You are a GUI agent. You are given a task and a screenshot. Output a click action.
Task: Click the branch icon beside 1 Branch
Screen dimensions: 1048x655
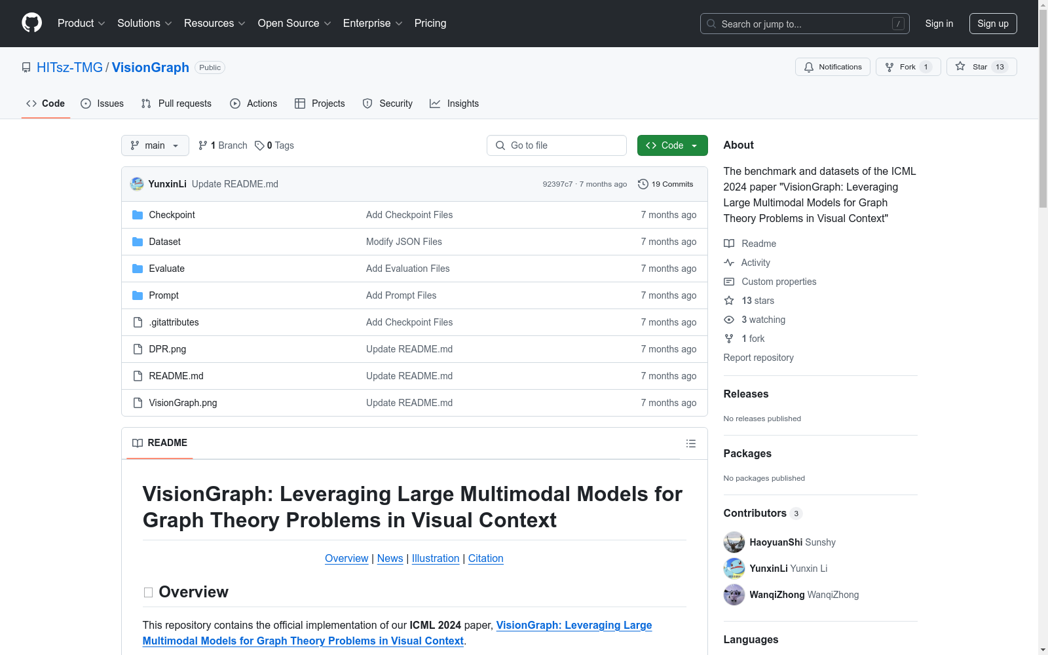tap(203, 145)
